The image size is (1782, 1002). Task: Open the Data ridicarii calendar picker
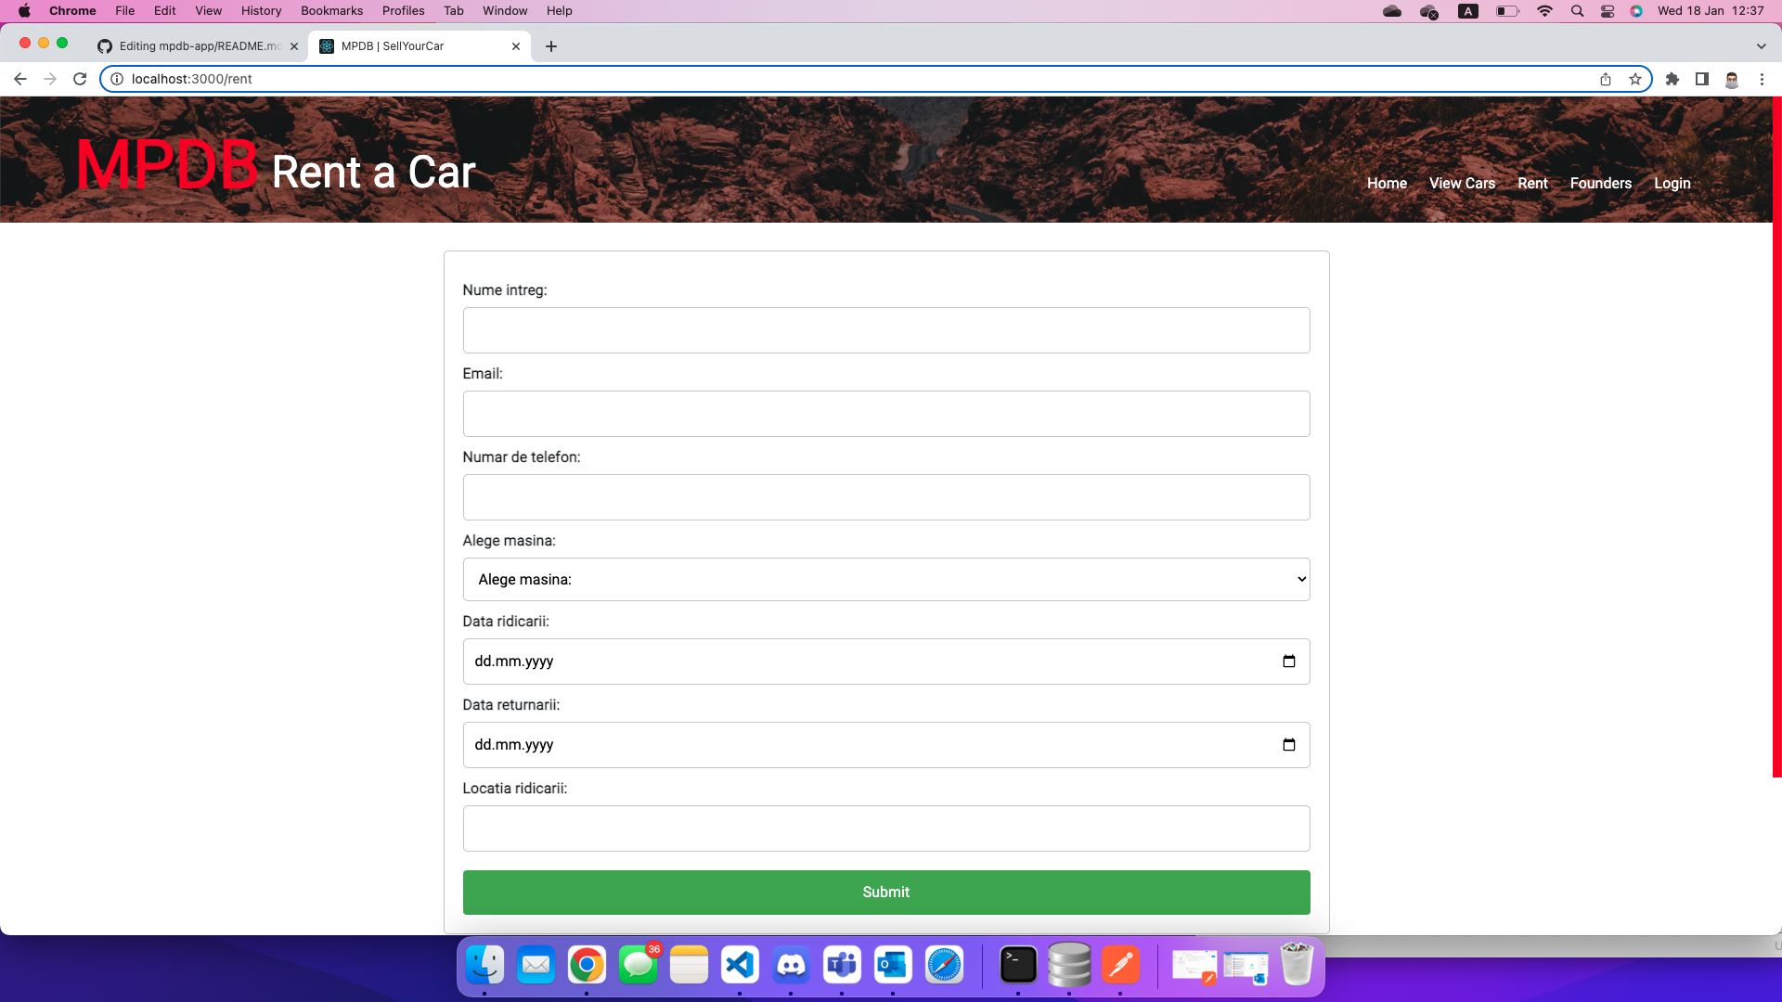coord(1290,661)
